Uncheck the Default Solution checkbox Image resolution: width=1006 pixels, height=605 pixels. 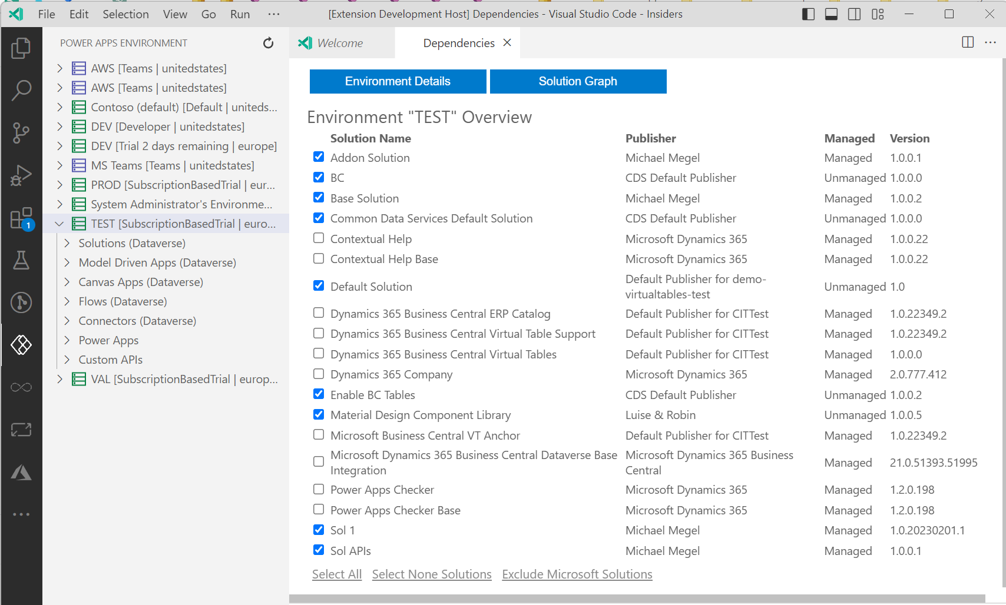[x=319, y=285]
